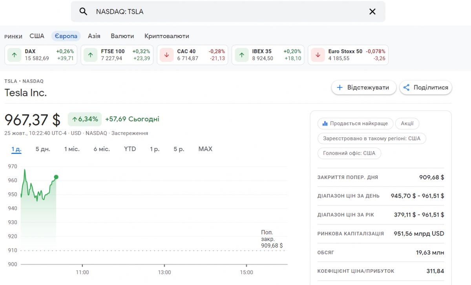Open the Euro Stoxx 50 index name
Image resolution: width=471 pixels, height=285 pixels.
click(x=345, y=51)
